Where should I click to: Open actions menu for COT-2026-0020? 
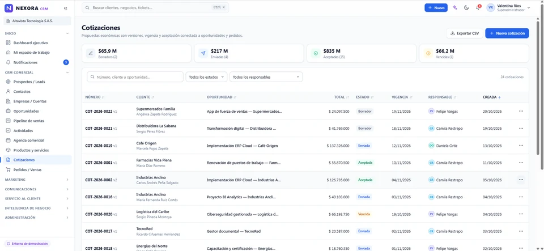pyautogui.click(x=521, y=214)
